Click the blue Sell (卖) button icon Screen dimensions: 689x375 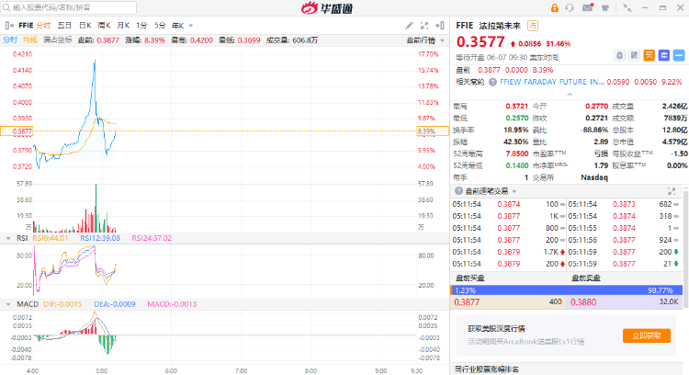click(x=661, y=55)
